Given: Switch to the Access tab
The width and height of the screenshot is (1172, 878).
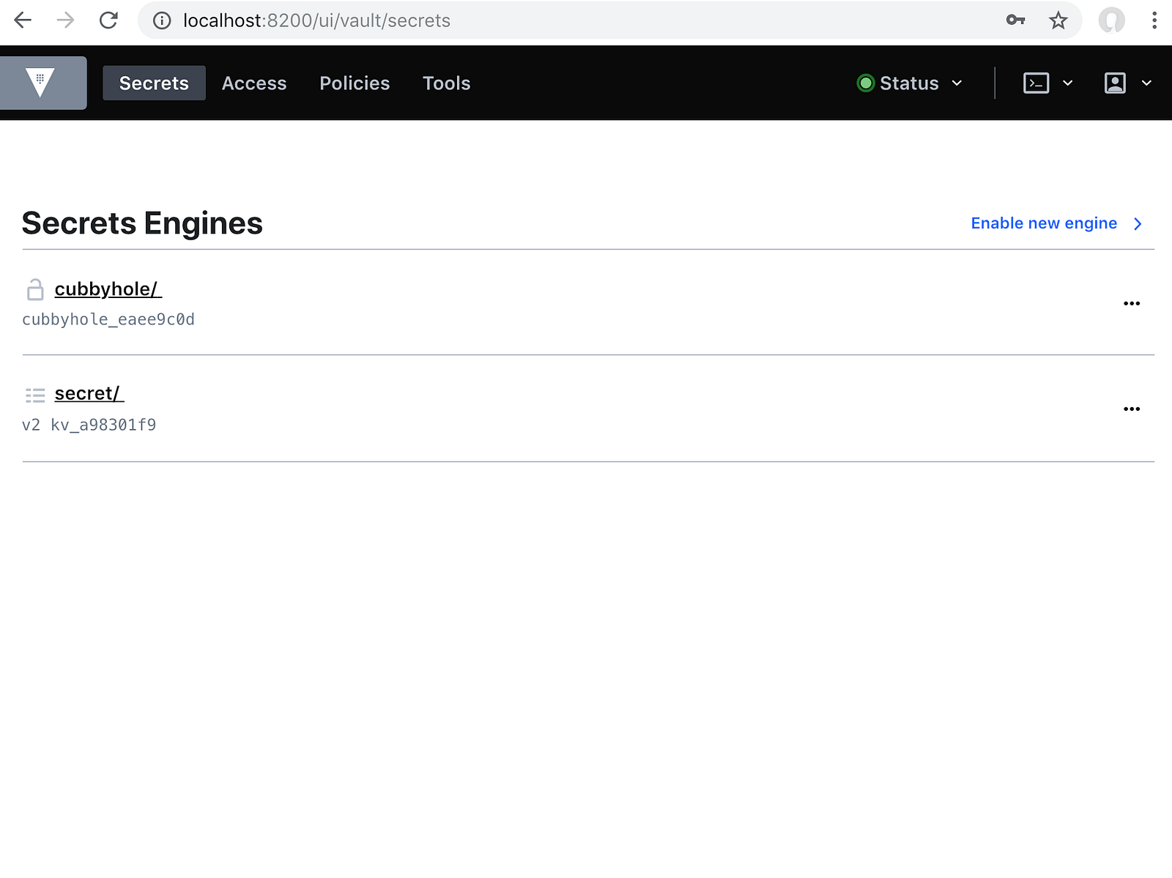Looking at the screenshot, I should [x=254, y=83].
